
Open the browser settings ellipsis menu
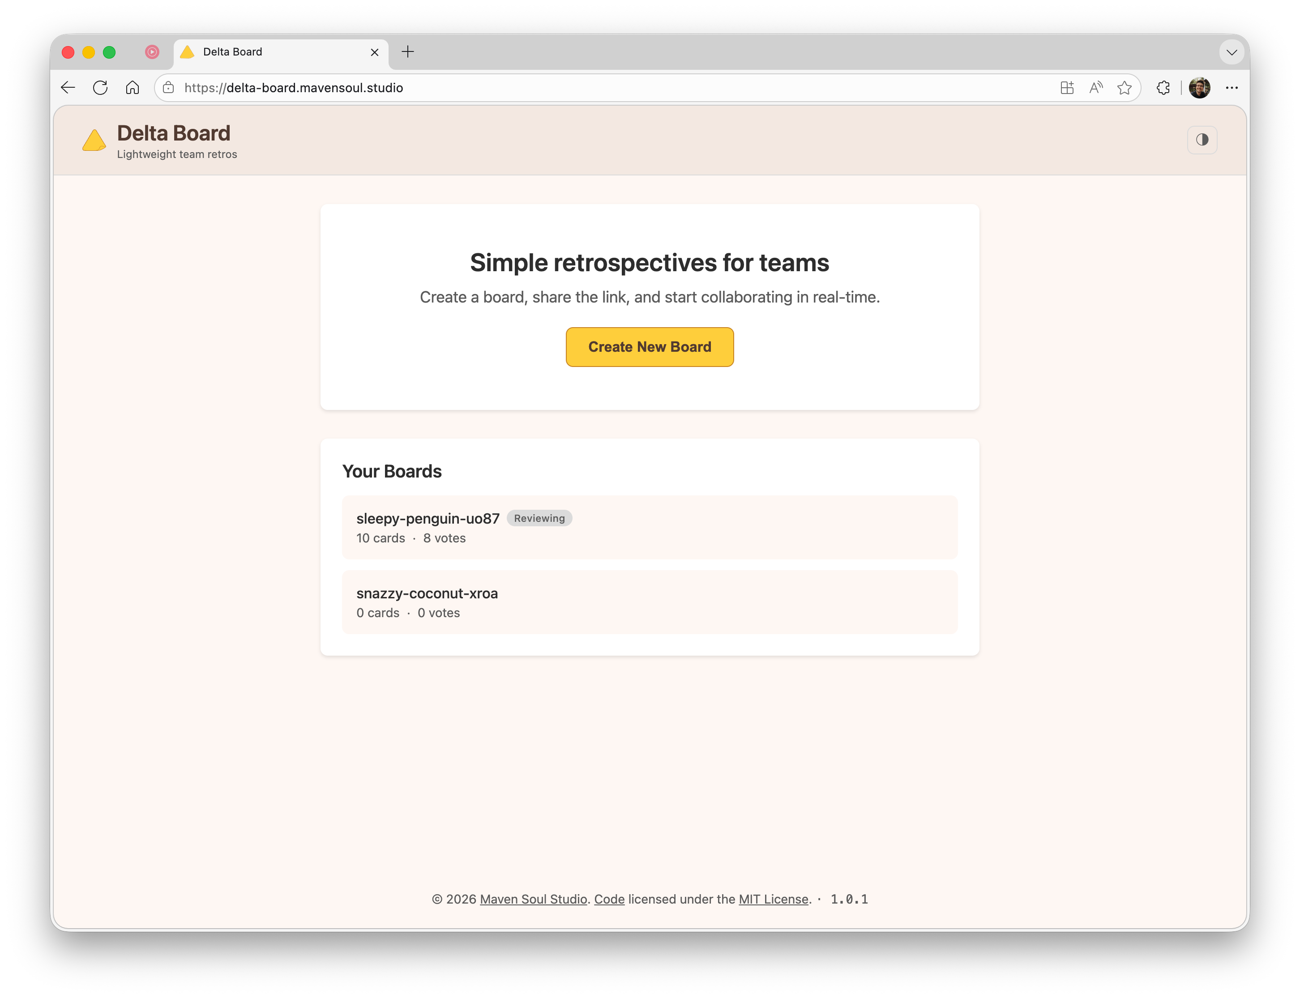click(x=1232, y=88)
